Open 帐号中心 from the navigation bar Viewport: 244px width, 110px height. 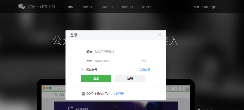point(147,7)
